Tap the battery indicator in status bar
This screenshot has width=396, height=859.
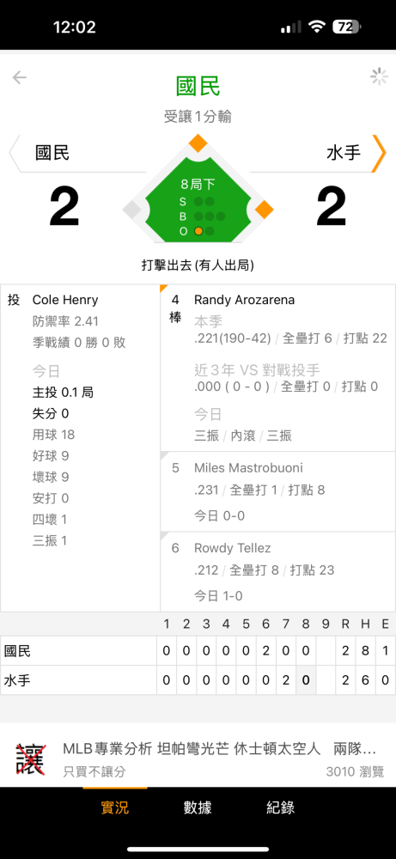347,27
